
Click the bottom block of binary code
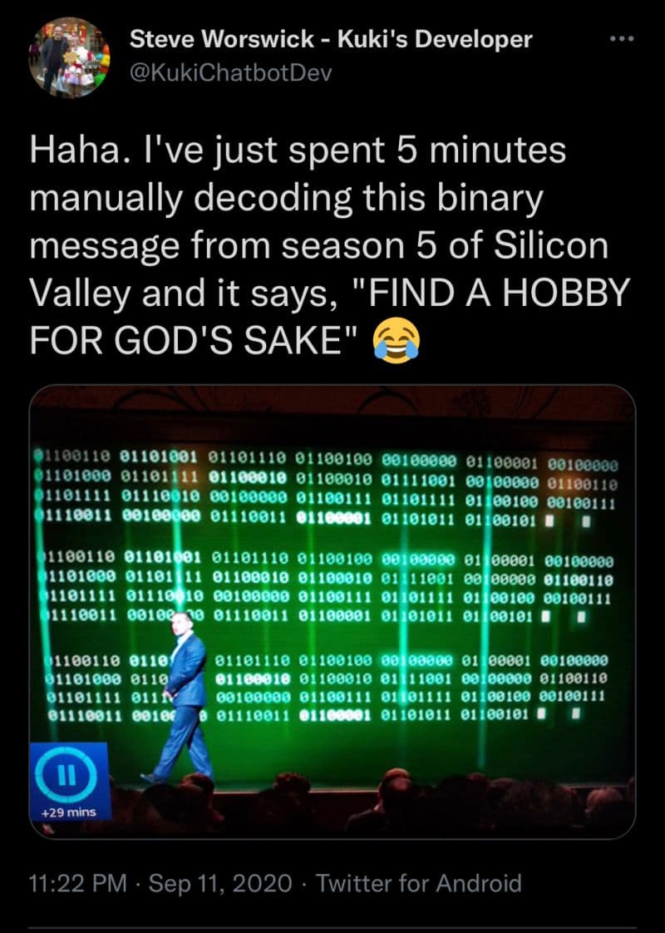click(x=327, y=687)
